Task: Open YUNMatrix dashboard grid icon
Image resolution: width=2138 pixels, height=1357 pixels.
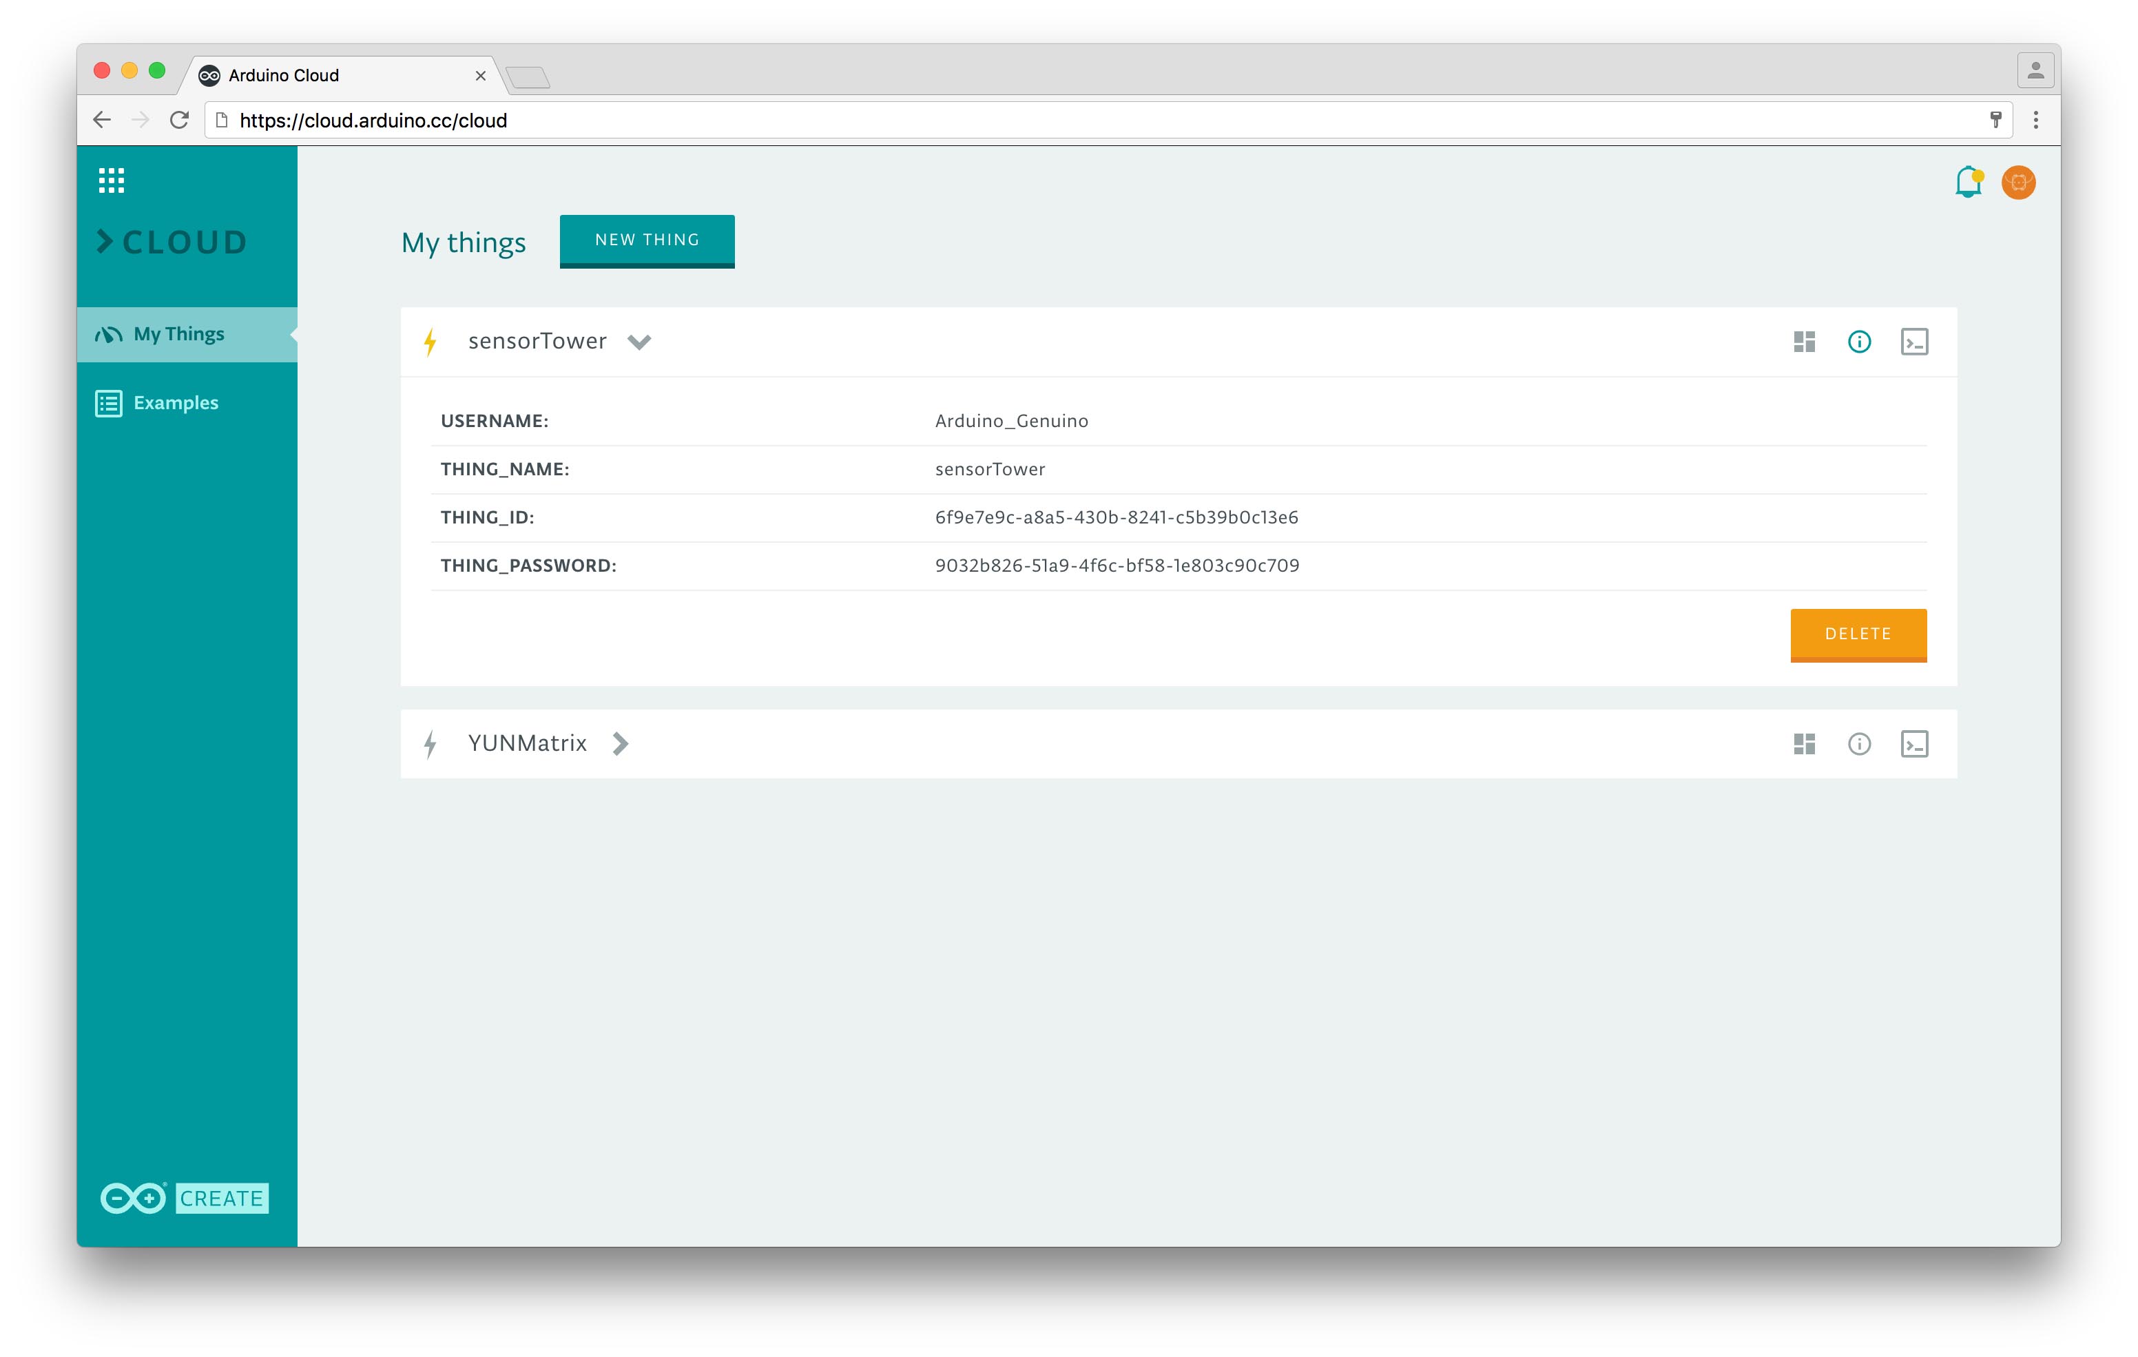Action: (x=1804, y=744)
